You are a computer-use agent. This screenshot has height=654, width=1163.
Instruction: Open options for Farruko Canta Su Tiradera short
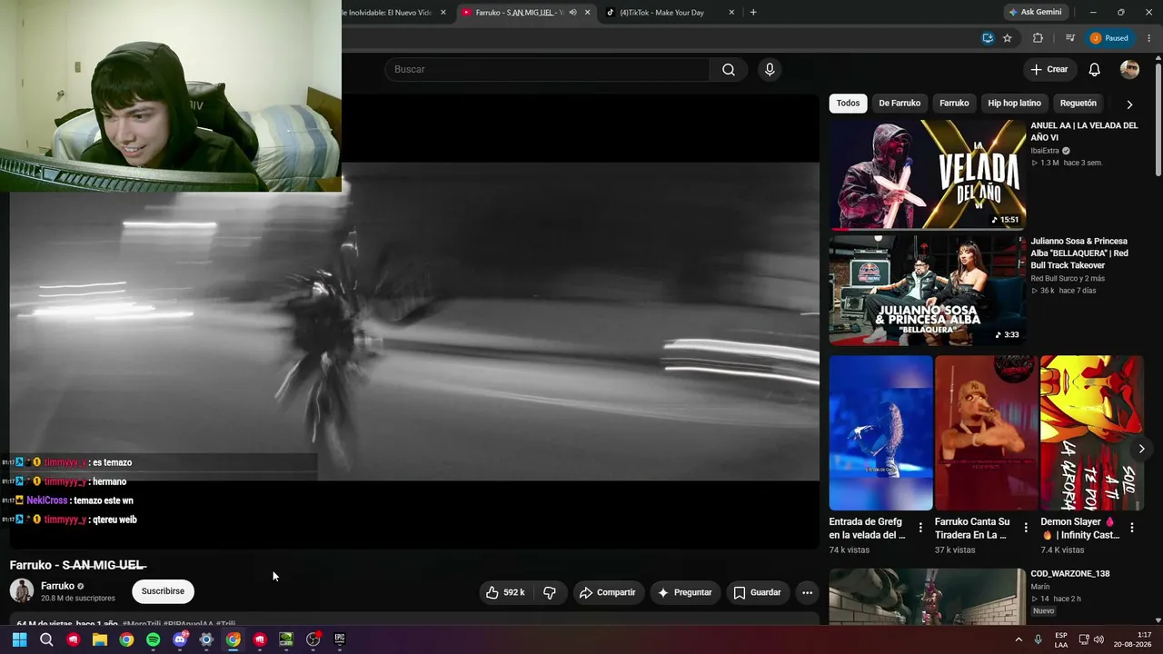[1026, 528]
